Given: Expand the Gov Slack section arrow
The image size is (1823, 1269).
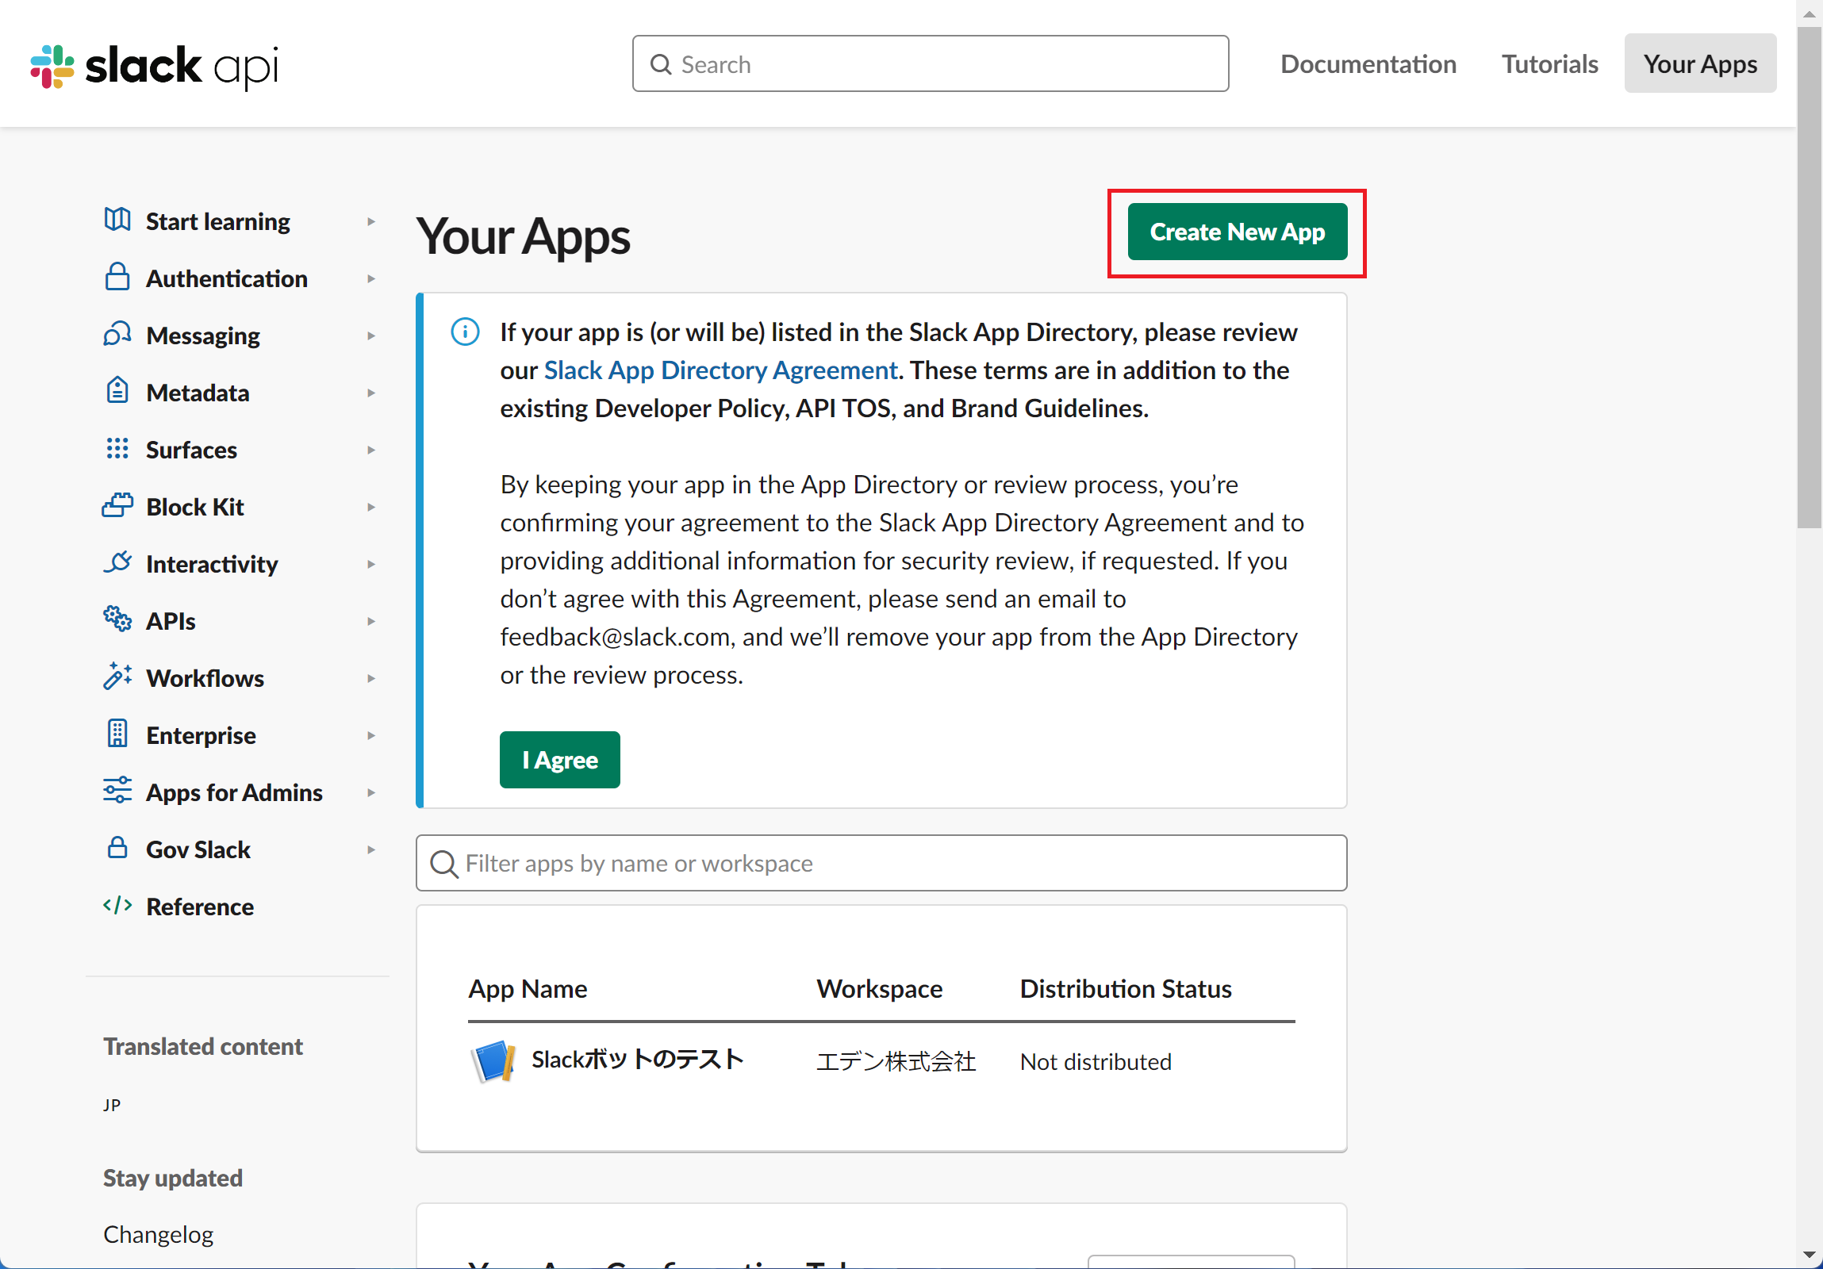Looking at the screenshot, I should click(x=370, y=850).
